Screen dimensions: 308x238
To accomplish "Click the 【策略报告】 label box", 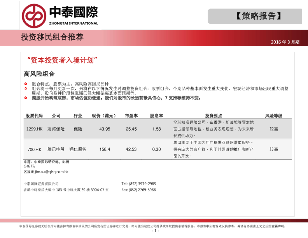I will click(x=255, y=16).
